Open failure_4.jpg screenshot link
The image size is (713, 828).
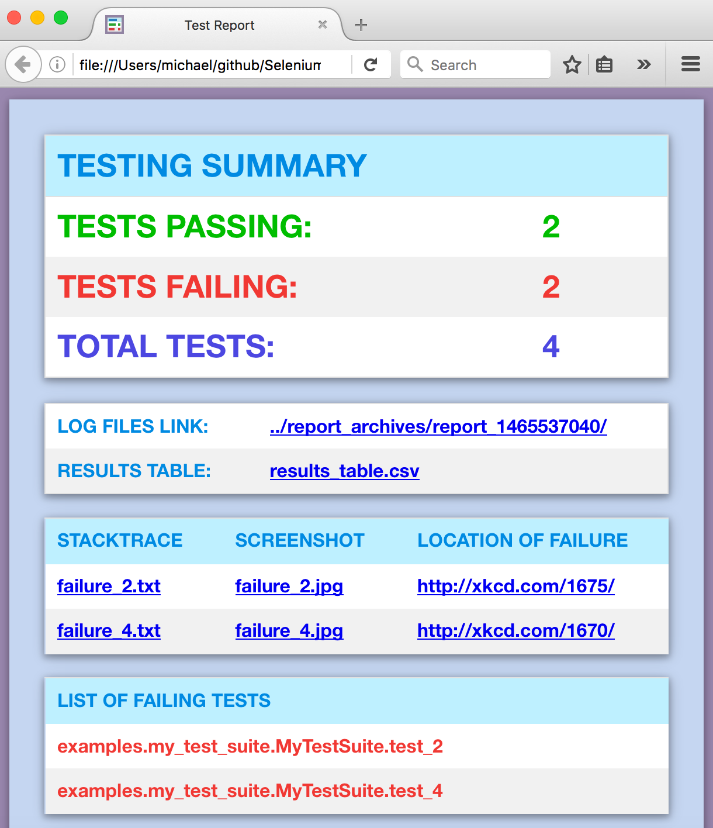289,630
